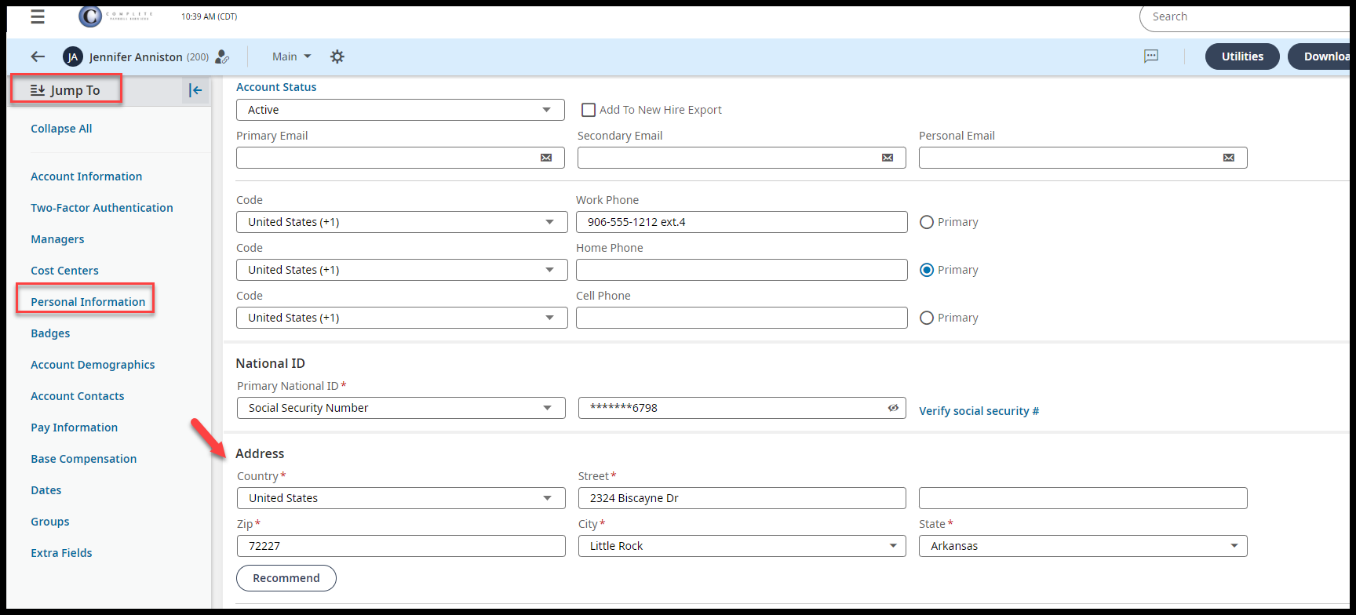Open the hamburger navigation menu
The height and width of the screenshot is (615, 1356).
(38, 16)
